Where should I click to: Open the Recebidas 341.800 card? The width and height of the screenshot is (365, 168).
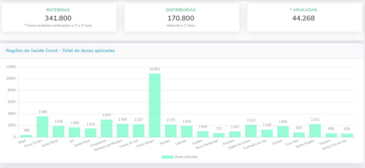pyautogui.click(x=59, y=18)
